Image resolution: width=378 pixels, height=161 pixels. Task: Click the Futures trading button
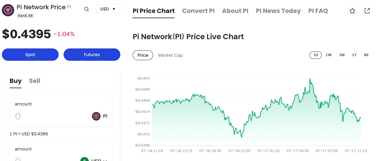pos(92,55)
